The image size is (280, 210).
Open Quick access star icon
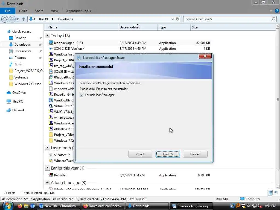pos(9,31)
